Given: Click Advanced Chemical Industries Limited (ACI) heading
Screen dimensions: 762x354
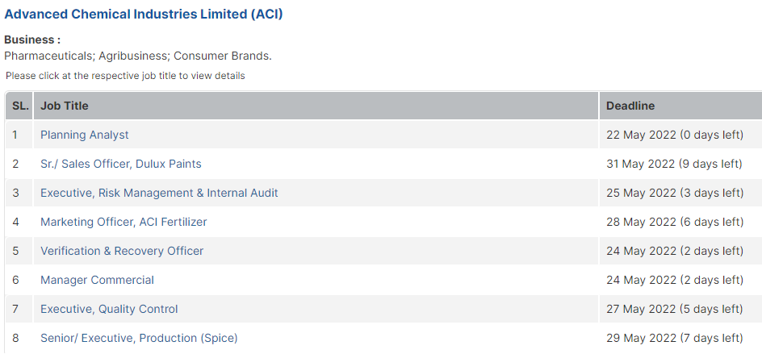Looking at the screenshot, I should point(144,14).
